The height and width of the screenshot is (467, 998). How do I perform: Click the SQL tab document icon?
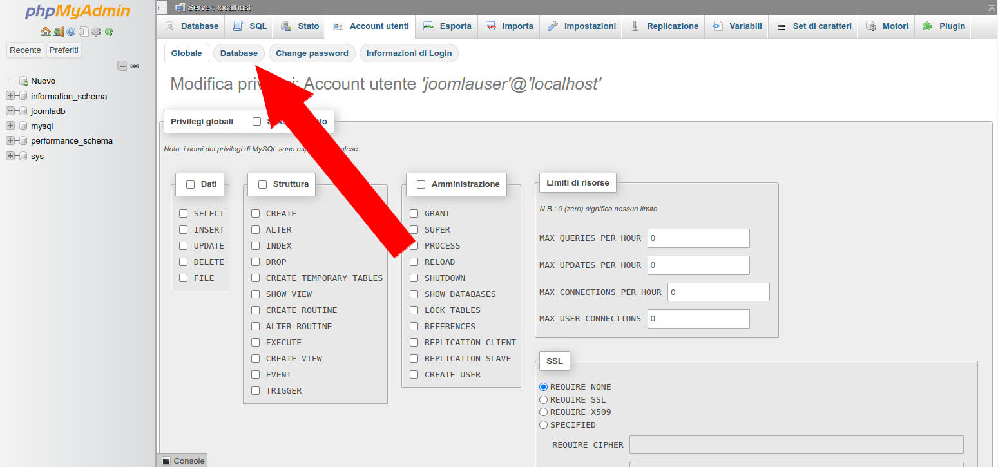point(238,26)
